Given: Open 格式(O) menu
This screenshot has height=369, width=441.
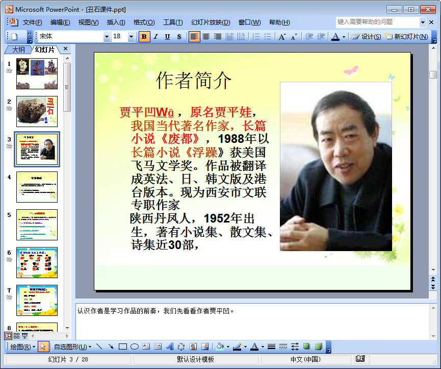Looking at the screenshot, I should 144,22.
